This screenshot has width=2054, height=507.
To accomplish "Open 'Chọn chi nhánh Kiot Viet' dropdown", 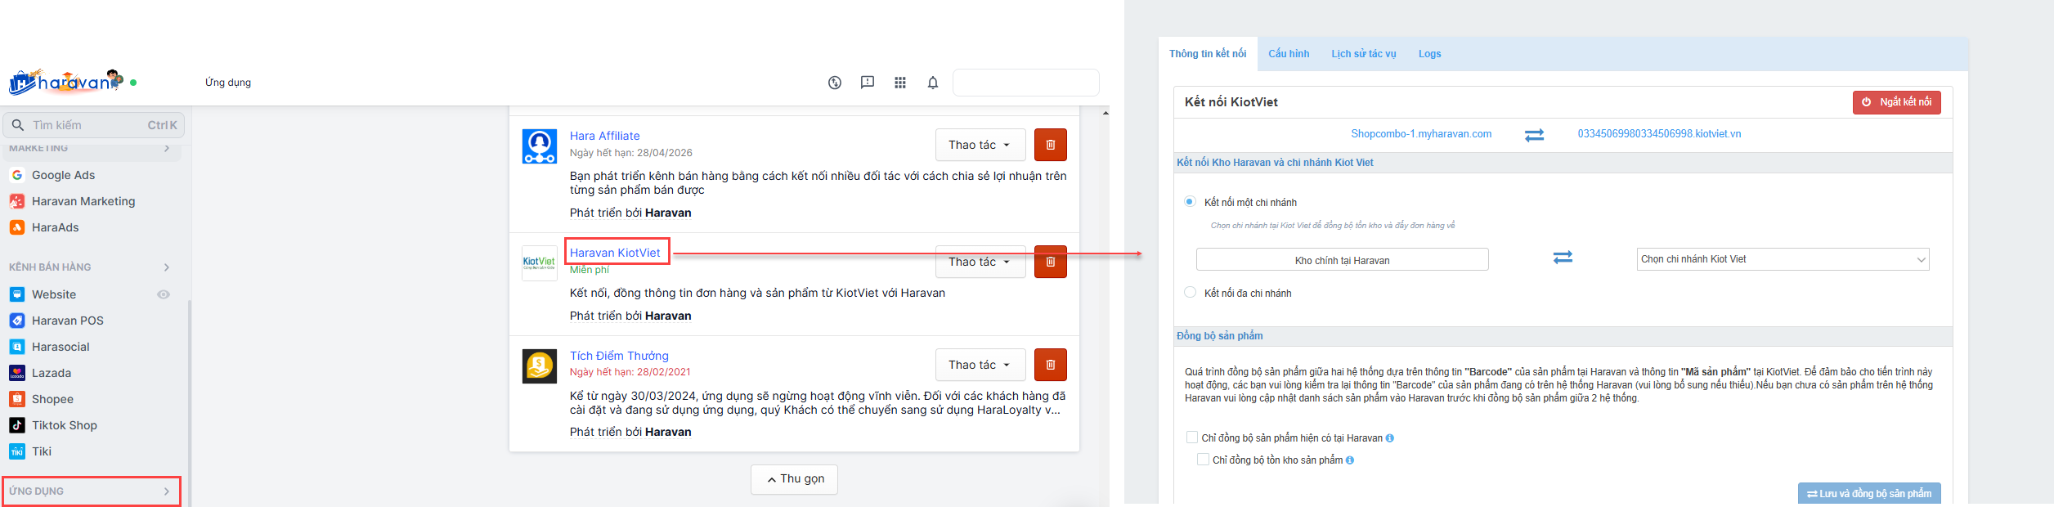I will coord(1783,259).
